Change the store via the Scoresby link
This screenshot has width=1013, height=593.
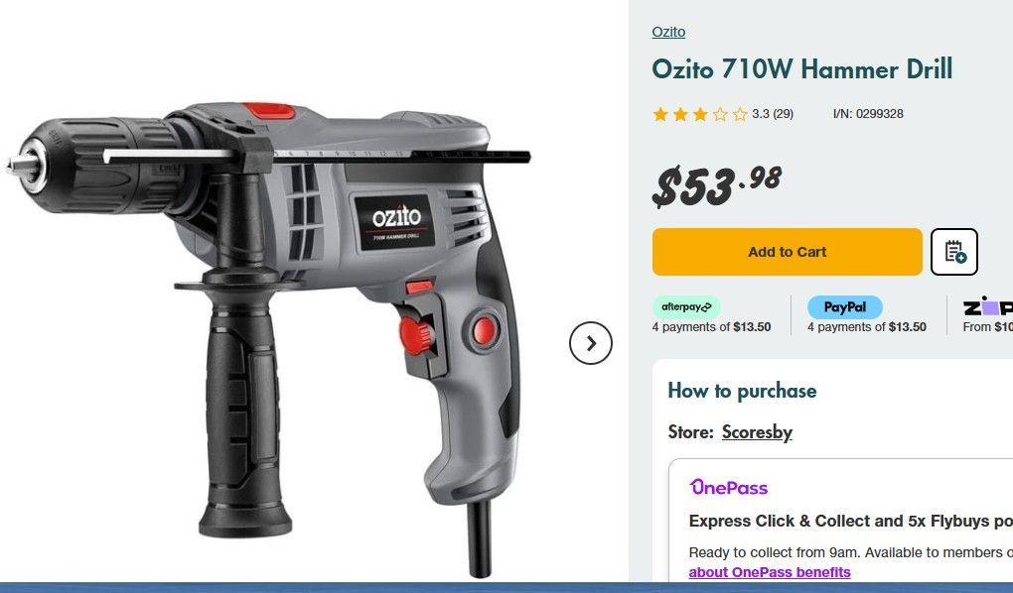pos(757,431)
